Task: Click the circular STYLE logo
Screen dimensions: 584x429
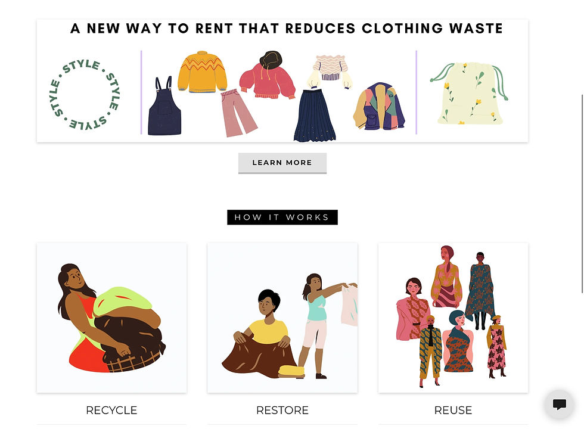Action: click(85, 94)
